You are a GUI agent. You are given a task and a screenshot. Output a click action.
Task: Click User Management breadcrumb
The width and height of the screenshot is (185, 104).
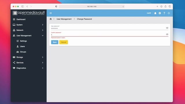pyautogui.click(x=64, y=19)
